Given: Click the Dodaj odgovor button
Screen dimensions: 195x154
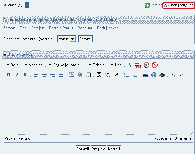Looking at the screenshot, I should 178,5.
